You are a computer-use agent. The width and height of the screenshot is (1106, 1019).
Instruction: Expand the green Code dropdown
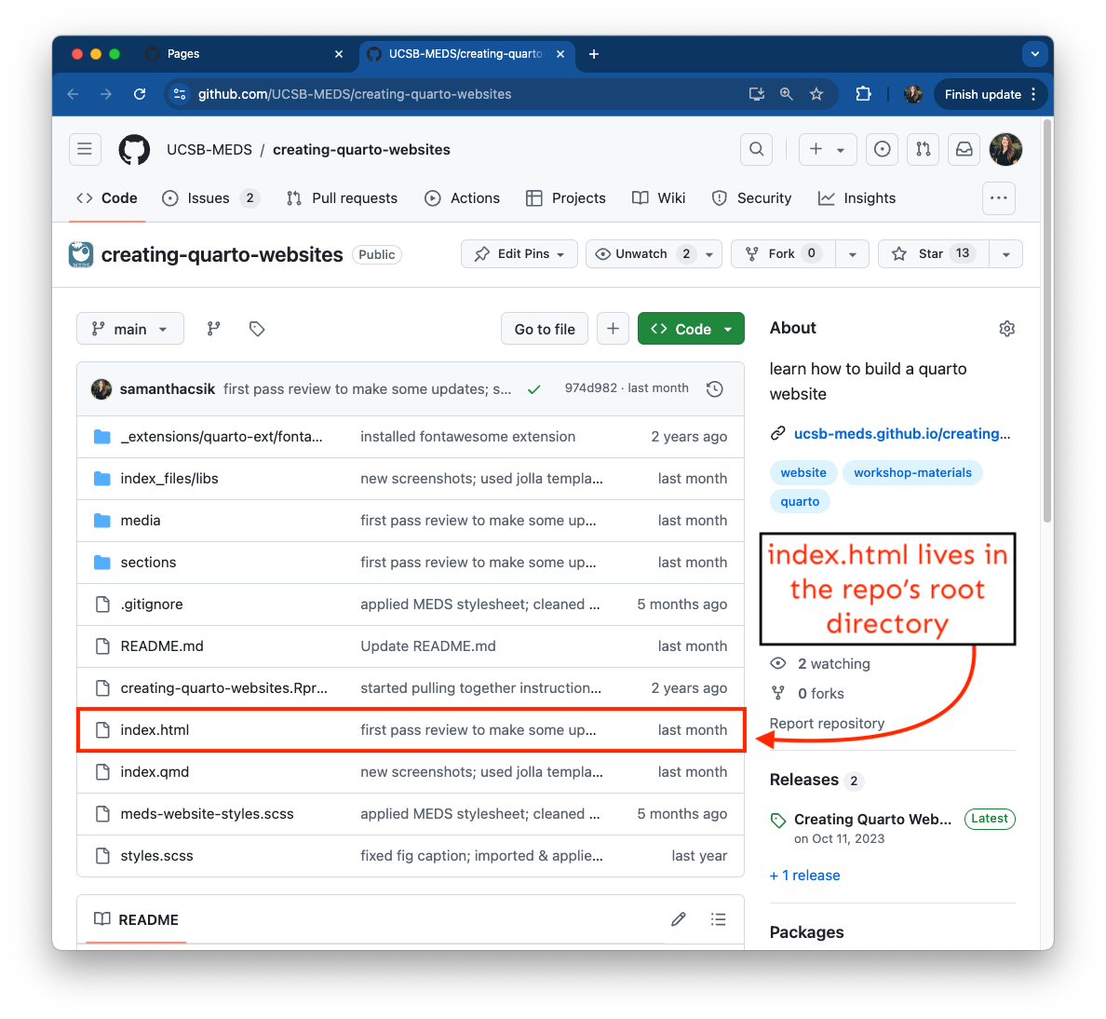691,329
